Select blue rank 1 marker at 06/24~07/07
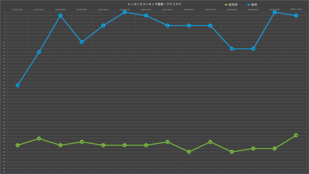Image resolution: width=309 pixels, height=174 pixels. (275, 12)
